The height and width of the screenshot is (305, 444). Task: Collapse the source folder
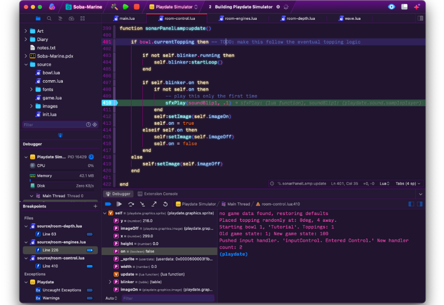(x=26, y=64)
